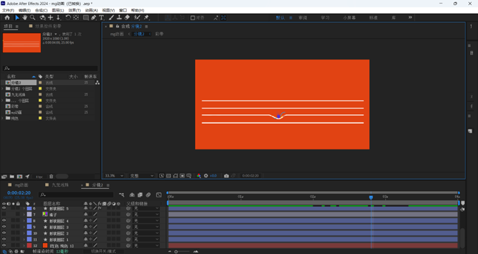Screen dimensions: 478x254
Task: Select the Pan Behind anchor point tool
Action: (x=76, y=18)
